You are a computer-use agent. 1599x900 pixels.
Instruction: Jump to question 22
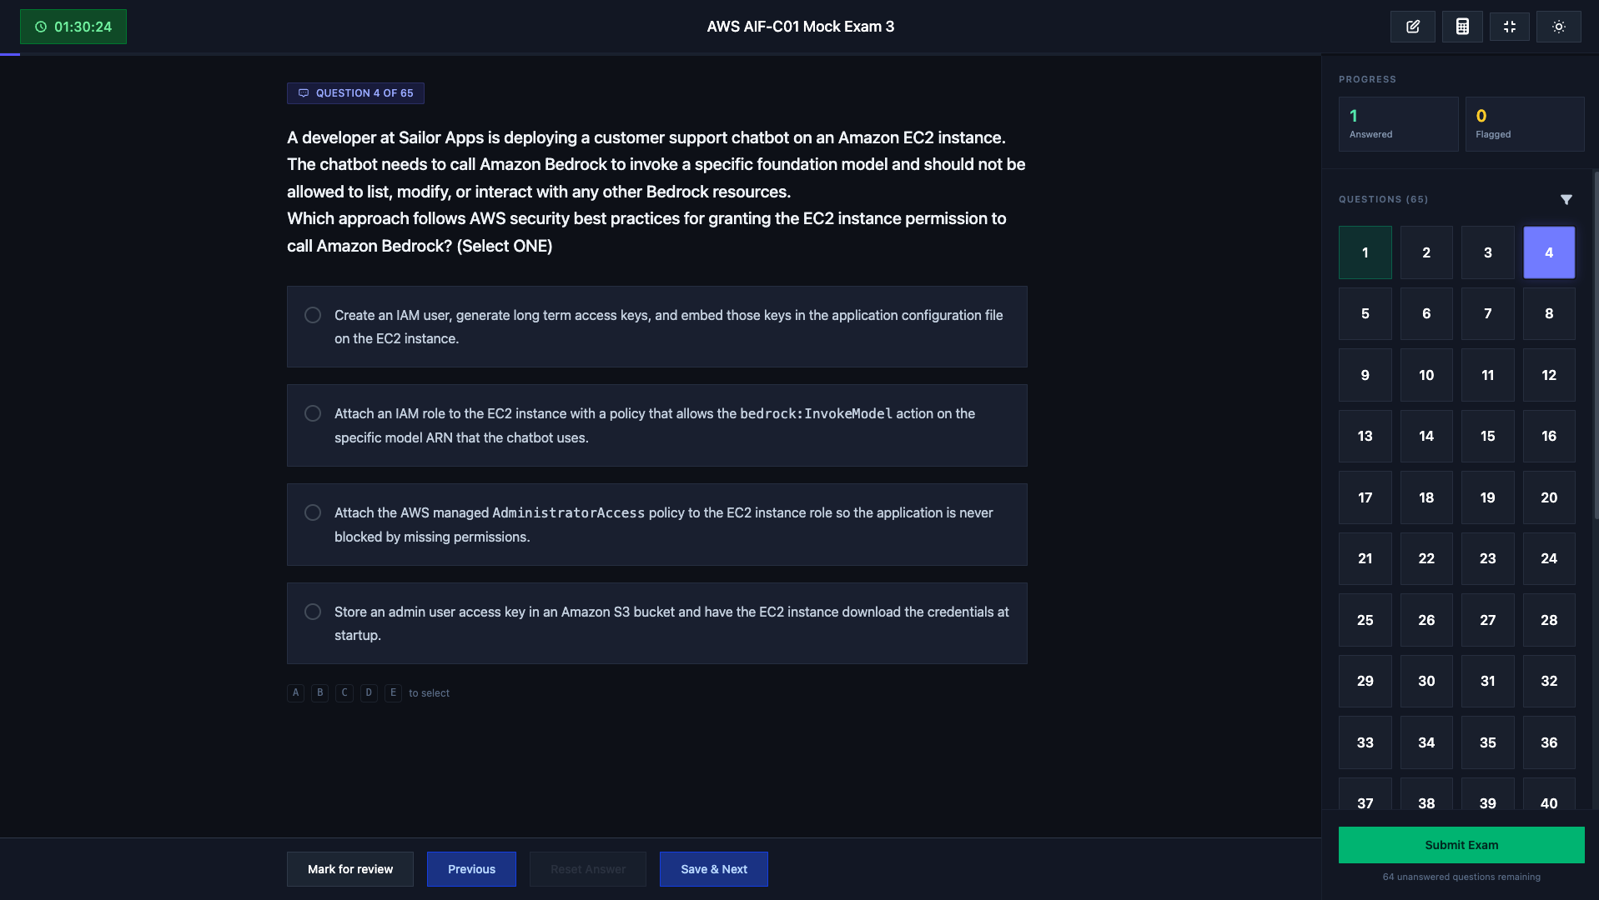coord(1426,558)
